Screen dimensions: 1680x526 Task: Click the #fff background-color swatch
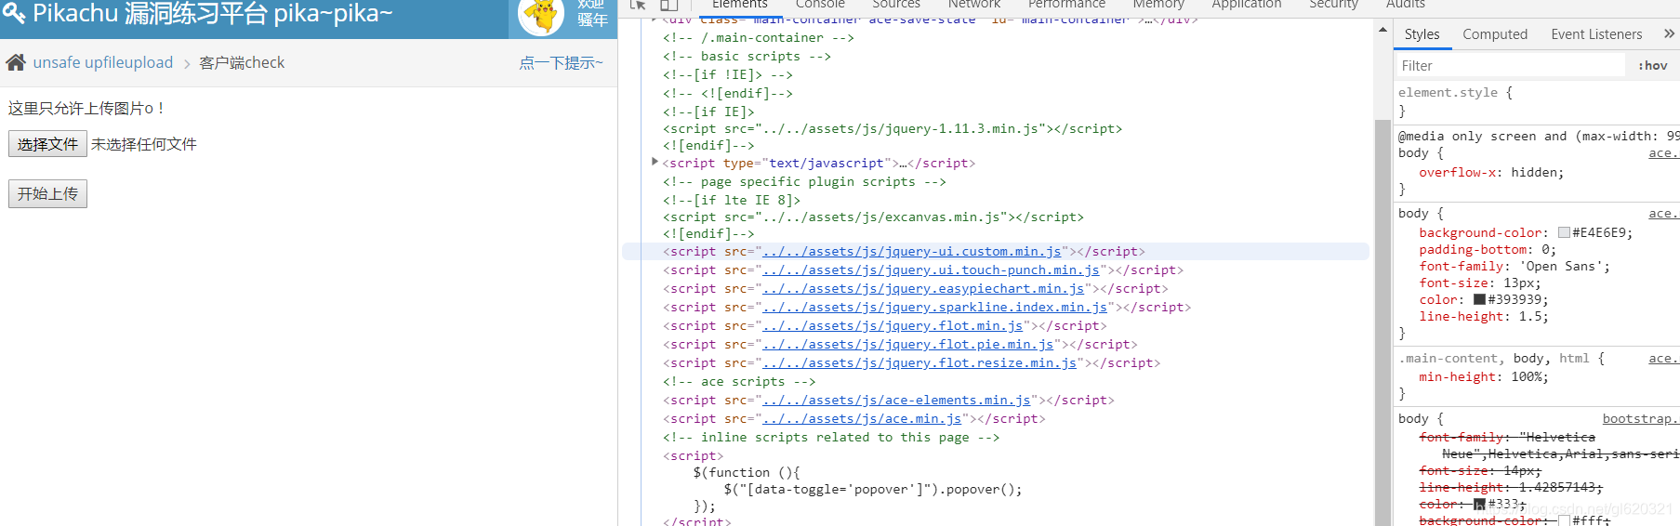pyautogui.click(x=1564, y=520)
